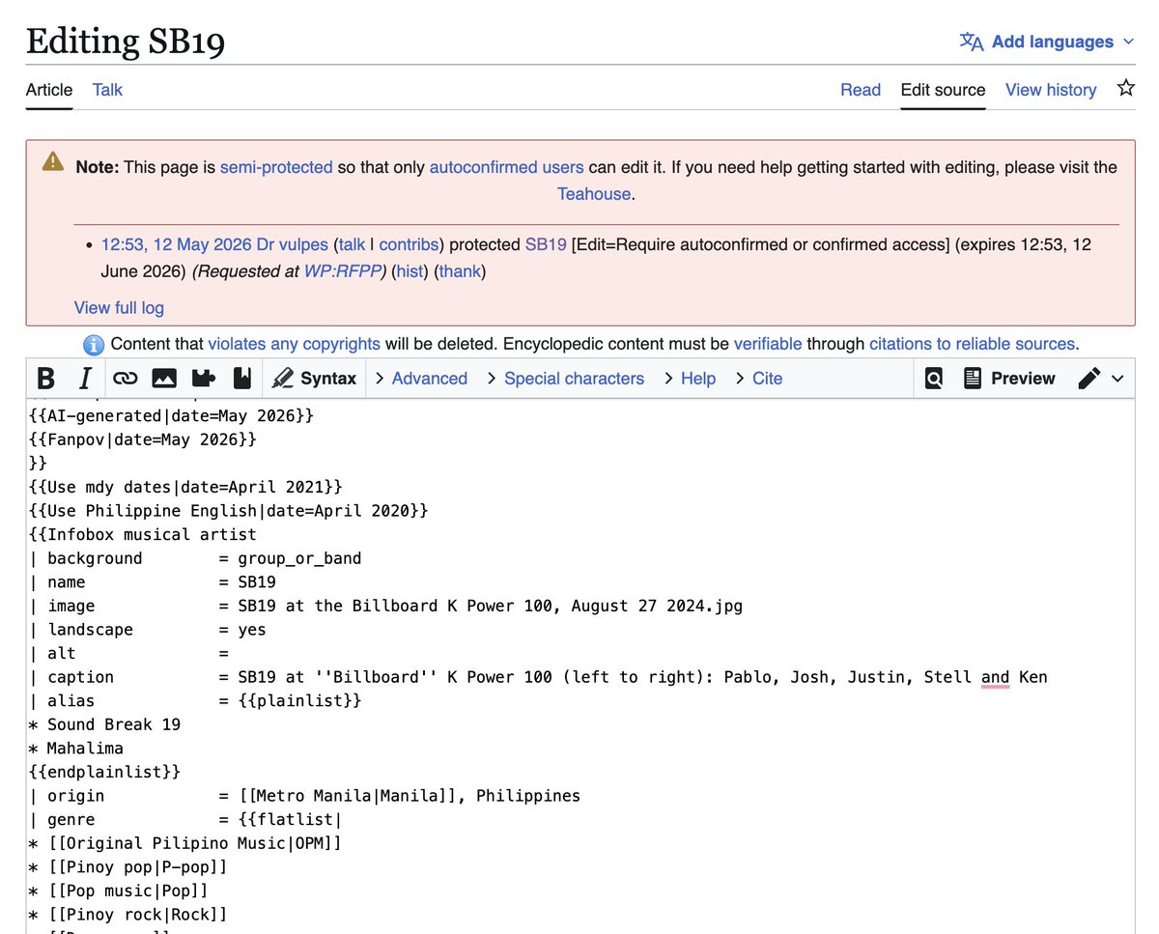The width and height of the screenshot is (1159, 934).
Task: Click the [[Pinoy pop|P-pop]] line
Action: click(x=127, y=867)
